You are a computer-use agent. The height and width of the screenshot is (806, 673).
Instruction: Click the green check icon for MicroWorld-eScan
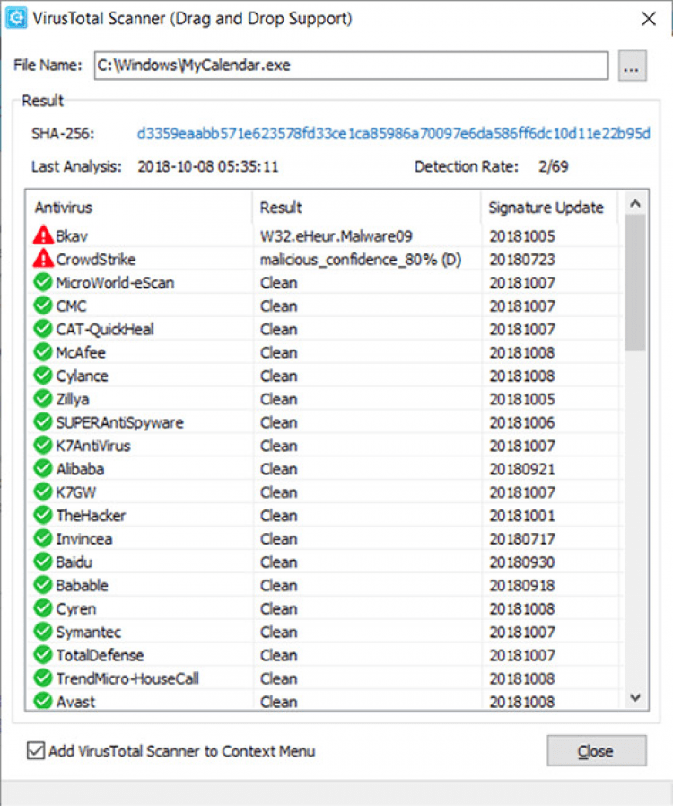point(43,282)
